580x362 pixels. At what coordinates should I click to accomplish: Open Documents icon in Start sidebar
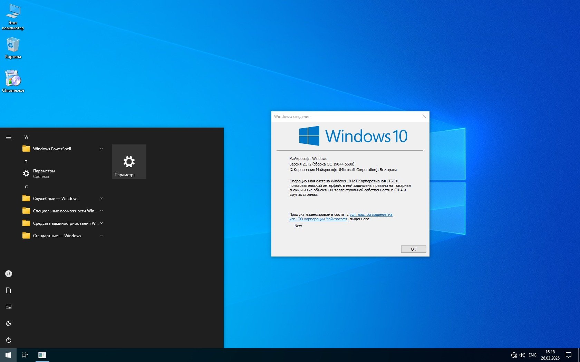click(9, 290)
